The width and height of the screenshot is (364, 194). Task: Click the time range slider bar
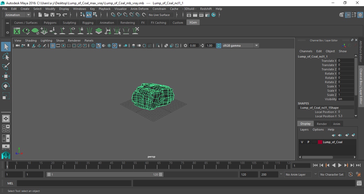(x=105, y=175)
